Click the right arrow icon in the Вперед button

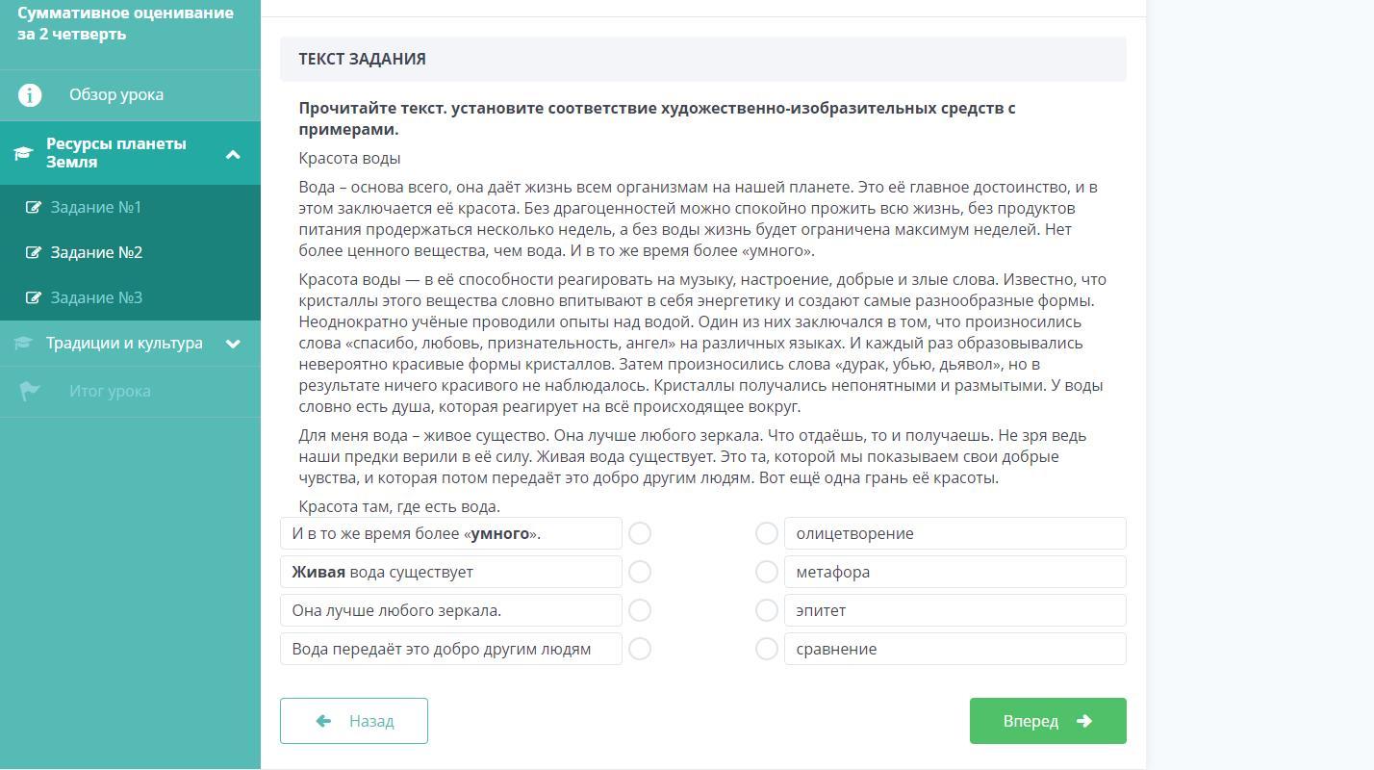[1084, 721]
